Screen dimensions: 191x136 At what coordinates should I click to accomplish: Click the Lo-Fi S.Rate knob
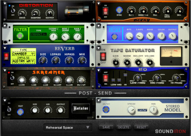pos(140,36)
